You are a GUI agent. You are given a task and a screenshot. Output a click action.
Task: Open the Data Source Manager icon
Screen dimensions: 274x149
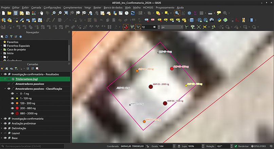[x=3, y=20]
